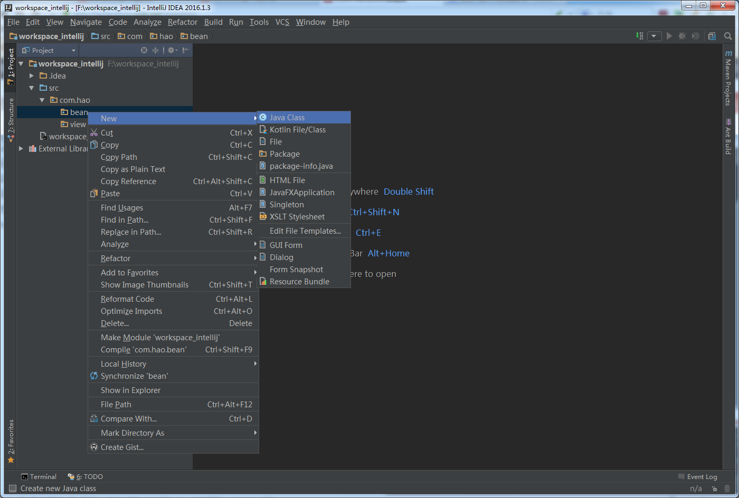
Task: Open the Build menu
Action: [x=213, y=22]
